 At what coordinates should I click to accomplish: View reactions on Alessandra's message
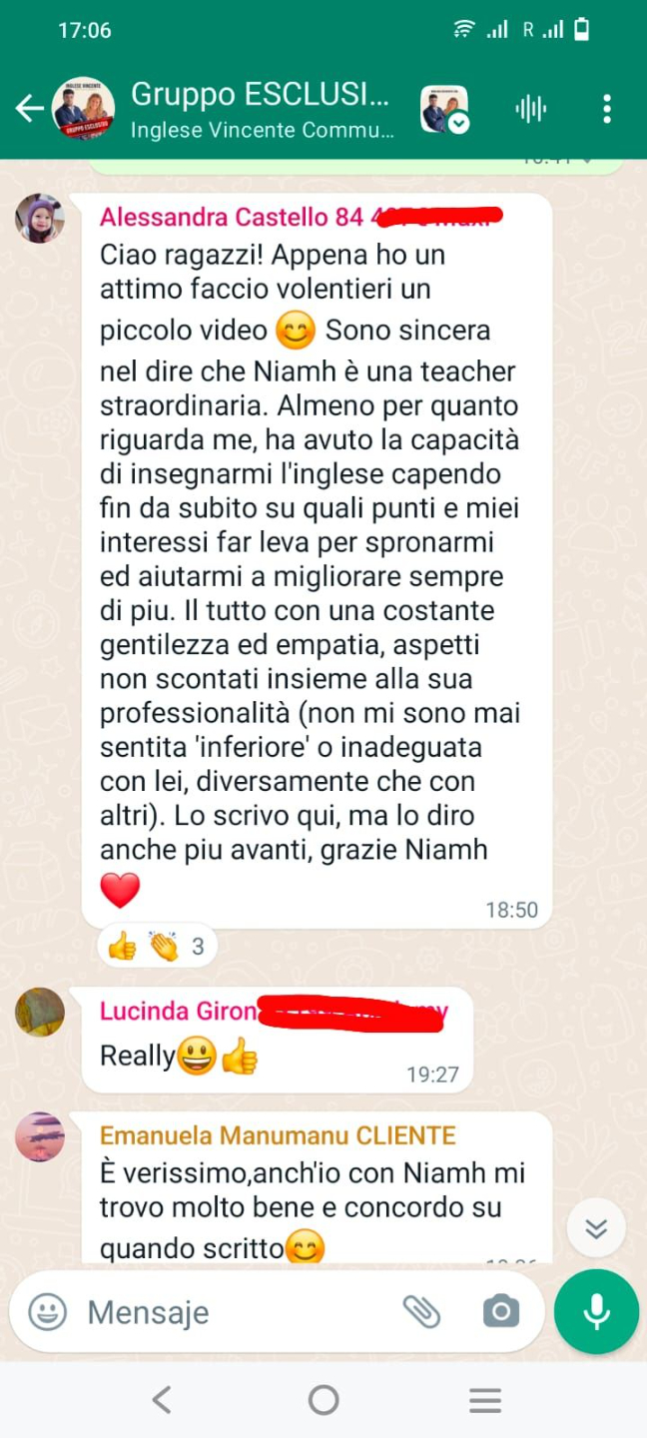tap(157, 946)
